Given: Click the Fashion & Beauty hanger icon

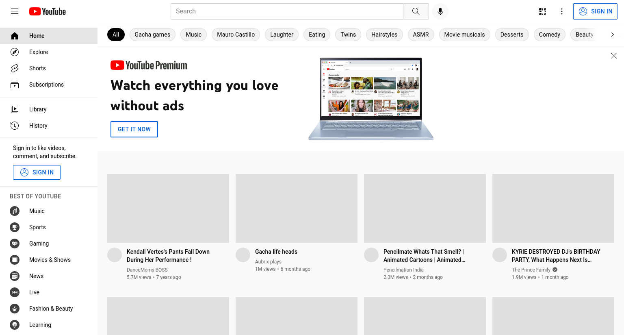Looking at the screenshot, I should click(x=15, y=309).
